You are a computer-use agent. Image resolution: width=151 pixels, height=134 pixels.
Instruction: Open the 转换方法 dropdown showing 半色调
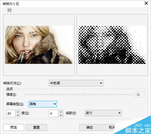click(x=76, y=83)
